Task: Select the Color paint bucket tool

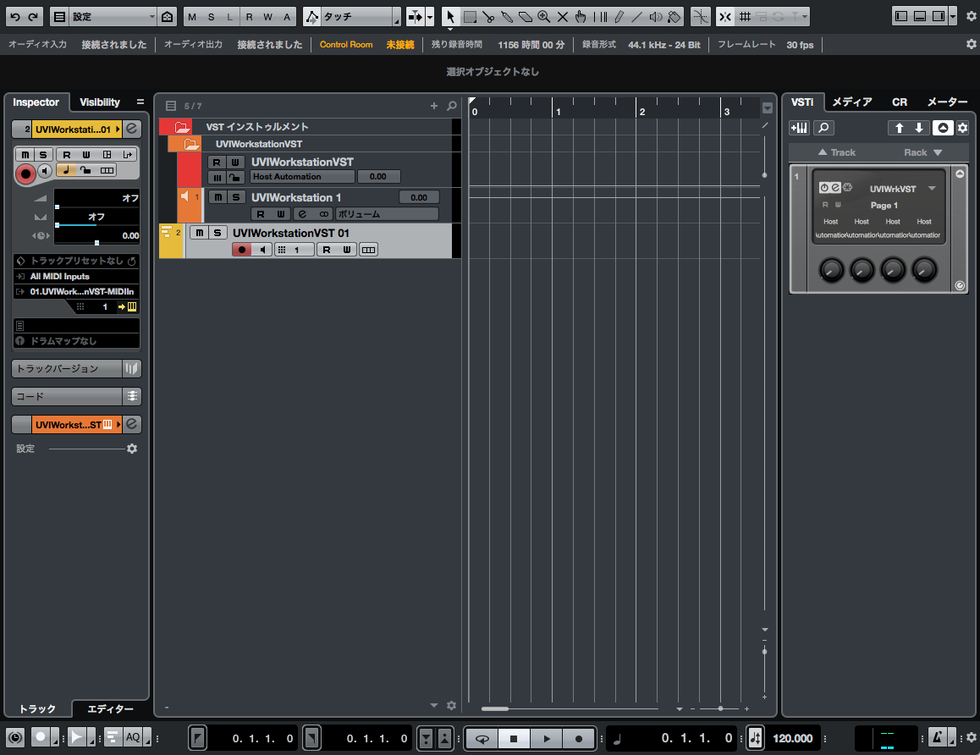Action: tap(674, 17)
